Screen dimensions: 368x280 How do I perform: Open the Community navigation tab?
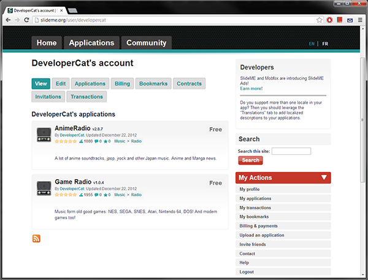(x=146, y=43)
